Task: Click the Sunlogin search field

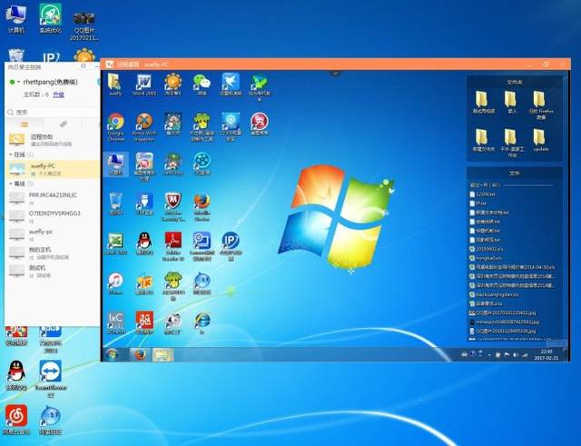Action: click(53, 112)
